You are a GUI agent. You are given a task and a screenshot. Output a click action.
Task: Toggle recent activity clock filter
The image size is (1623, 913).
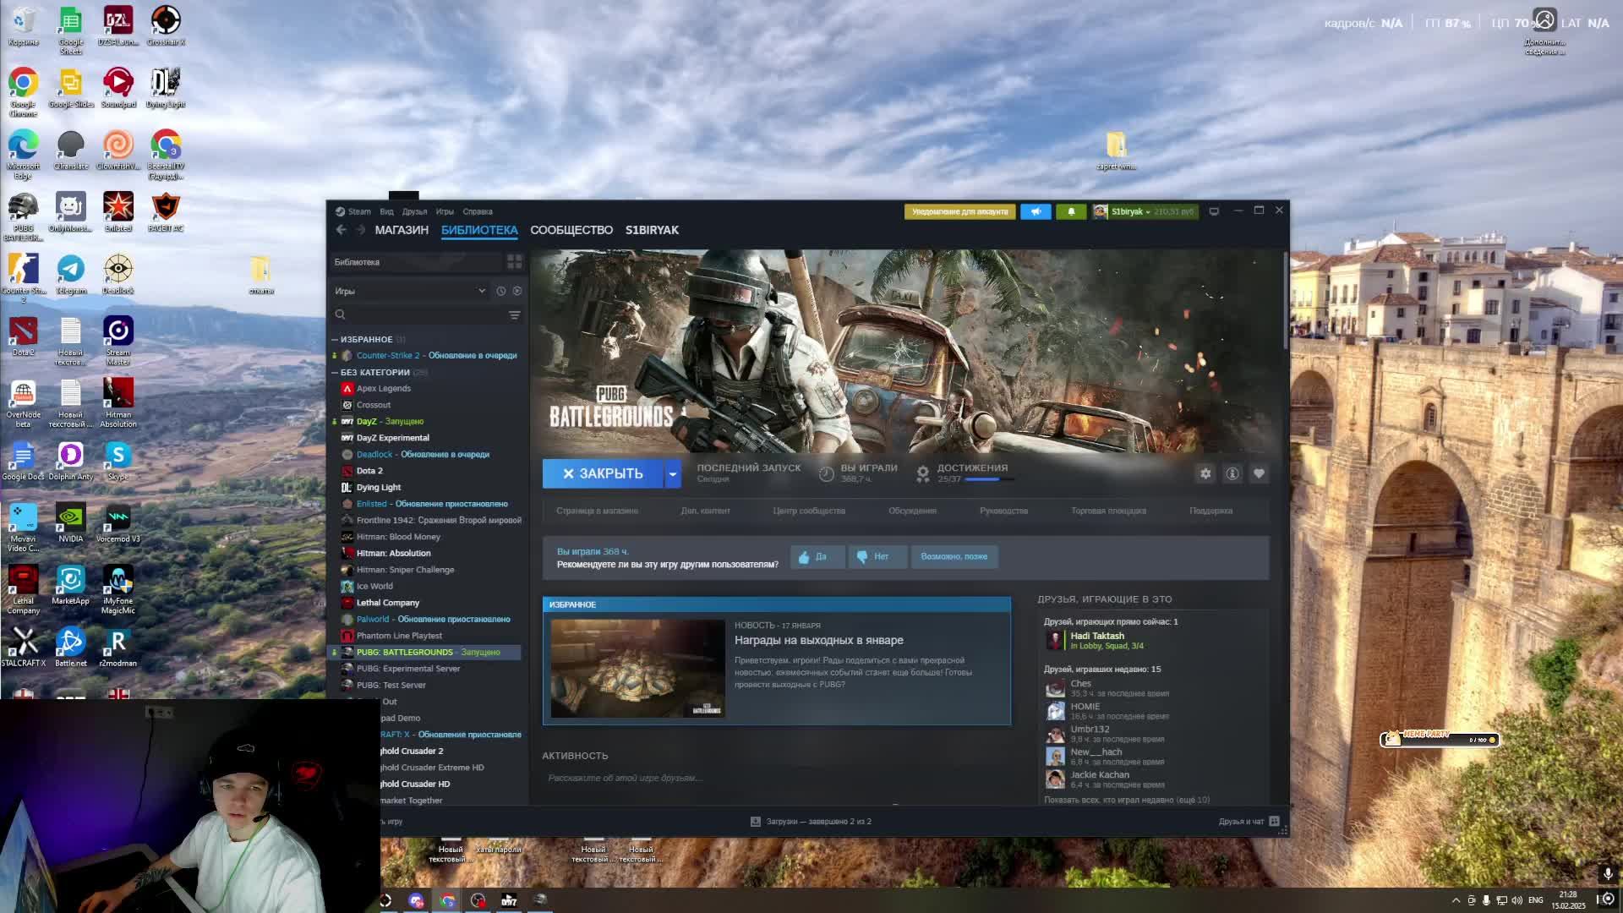501,291
